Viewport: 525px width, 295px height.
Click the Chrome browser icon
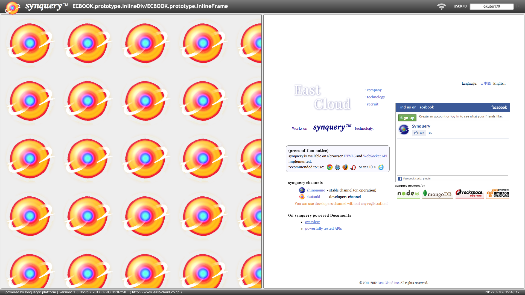pyautogui.click(x=329, y=167)
